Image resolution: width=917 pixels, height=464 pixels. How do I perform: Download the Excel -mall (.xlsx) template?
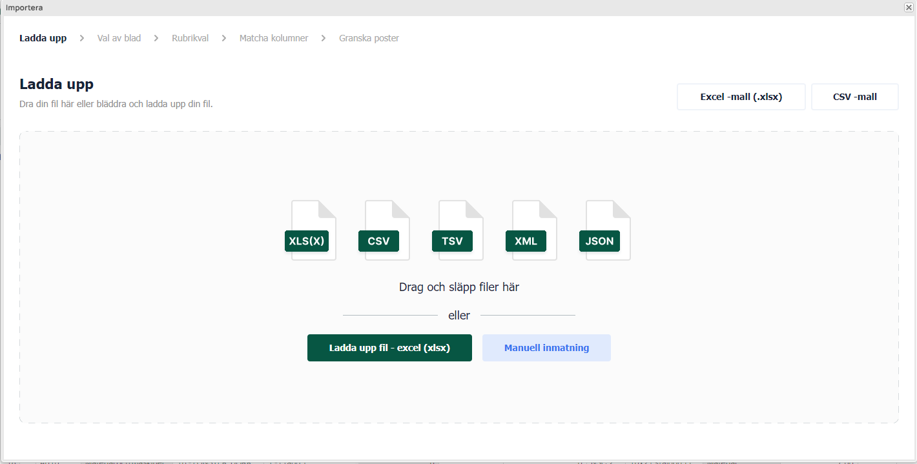click(741, 97)
